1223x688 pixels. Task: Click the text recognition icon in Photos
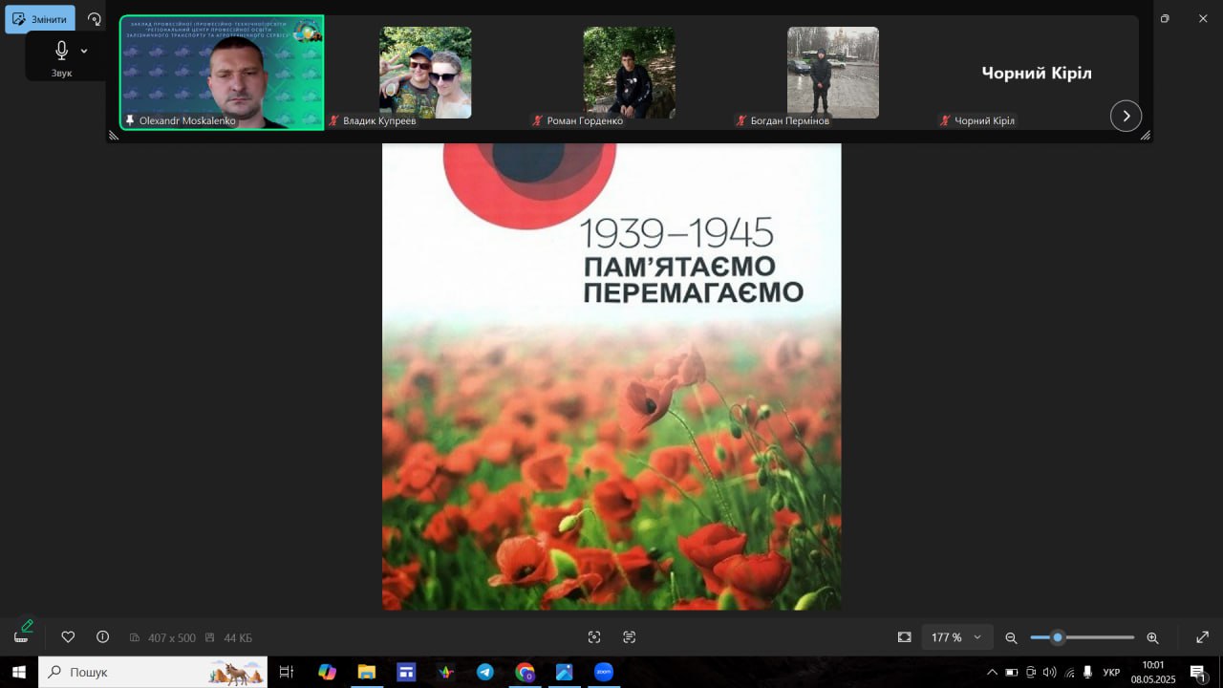tap(629, 637)
